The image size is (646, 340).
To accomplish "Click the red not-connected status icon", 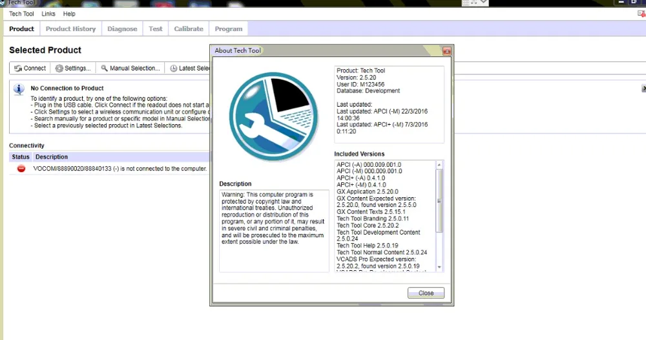I will coord(21,169).
